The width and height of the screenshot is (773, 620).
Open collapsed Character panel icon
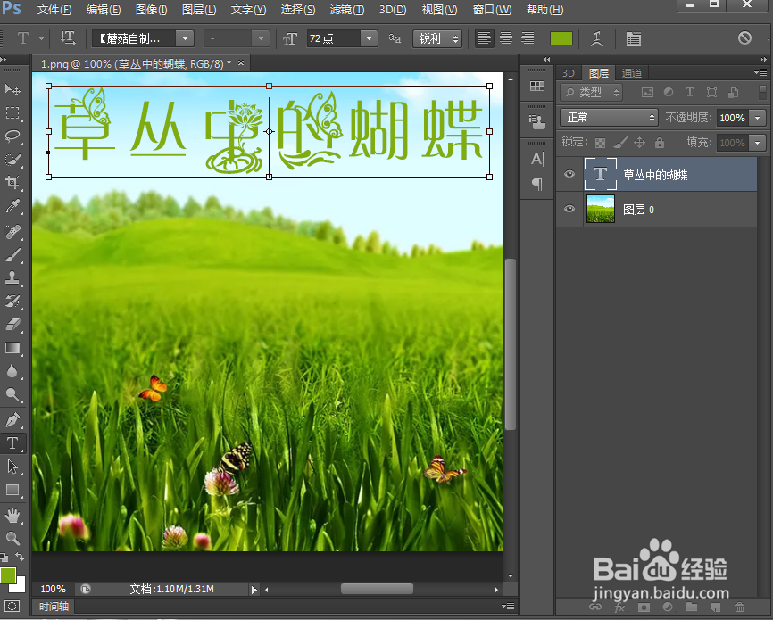(x=536, y=159)
